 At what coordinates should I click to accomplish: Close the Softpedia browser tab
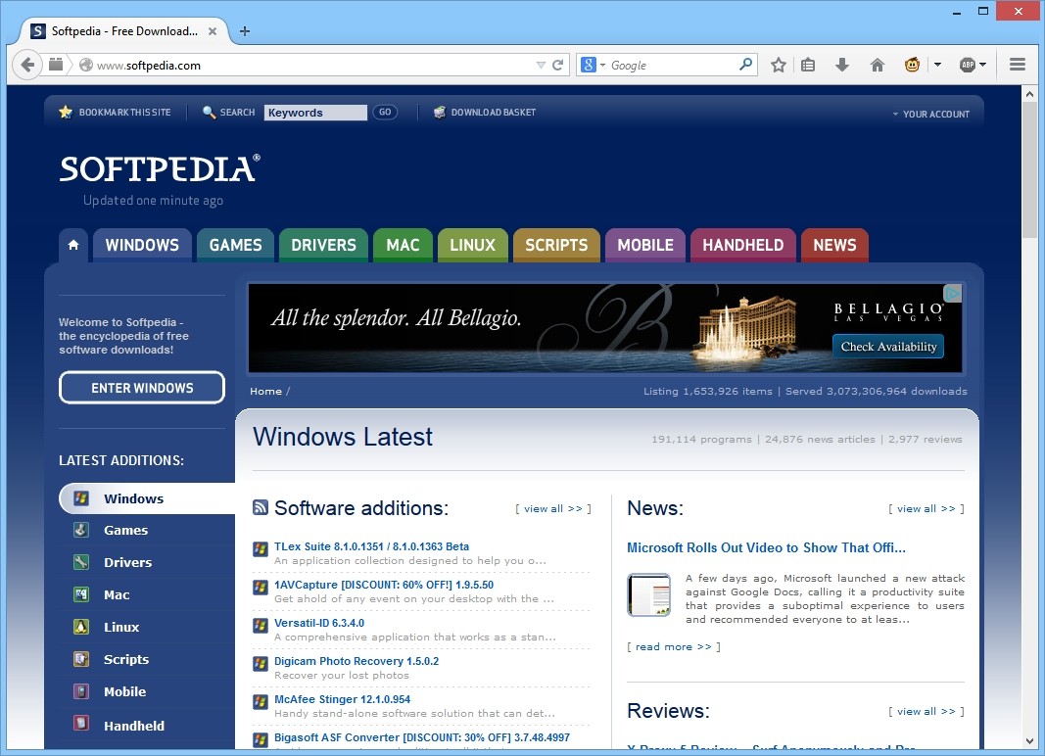tap(212, 31)
